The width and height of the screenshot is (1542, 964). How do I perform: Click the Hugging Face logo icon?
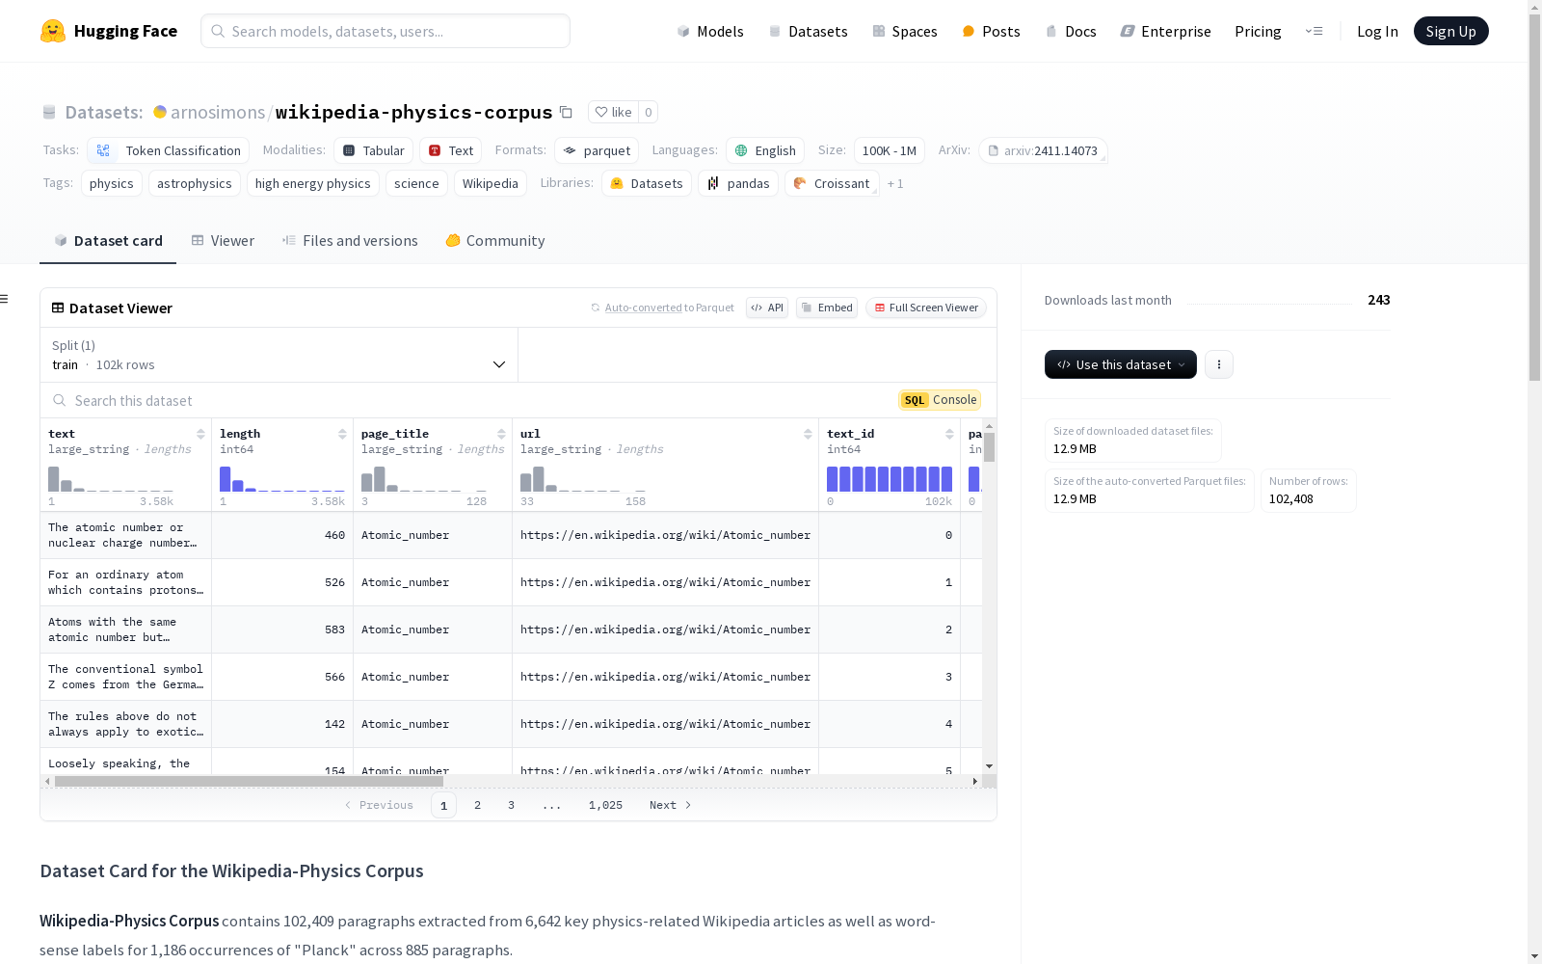53,31
